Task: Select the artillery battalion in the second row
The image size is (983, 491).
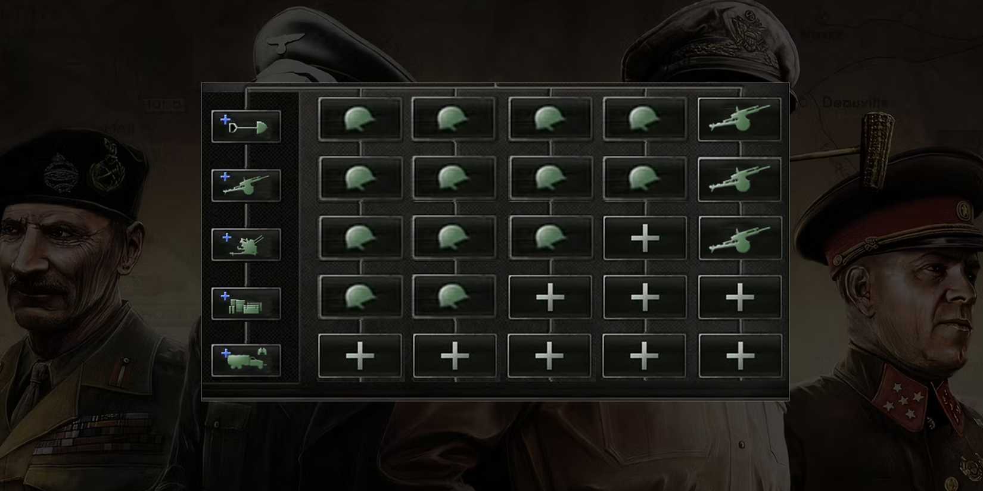Action: pyautogui.click(x=739, y=179)
